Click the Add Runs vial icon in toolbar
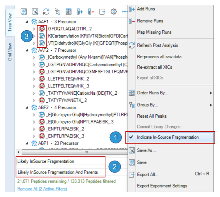 click(x=80, y=11)
